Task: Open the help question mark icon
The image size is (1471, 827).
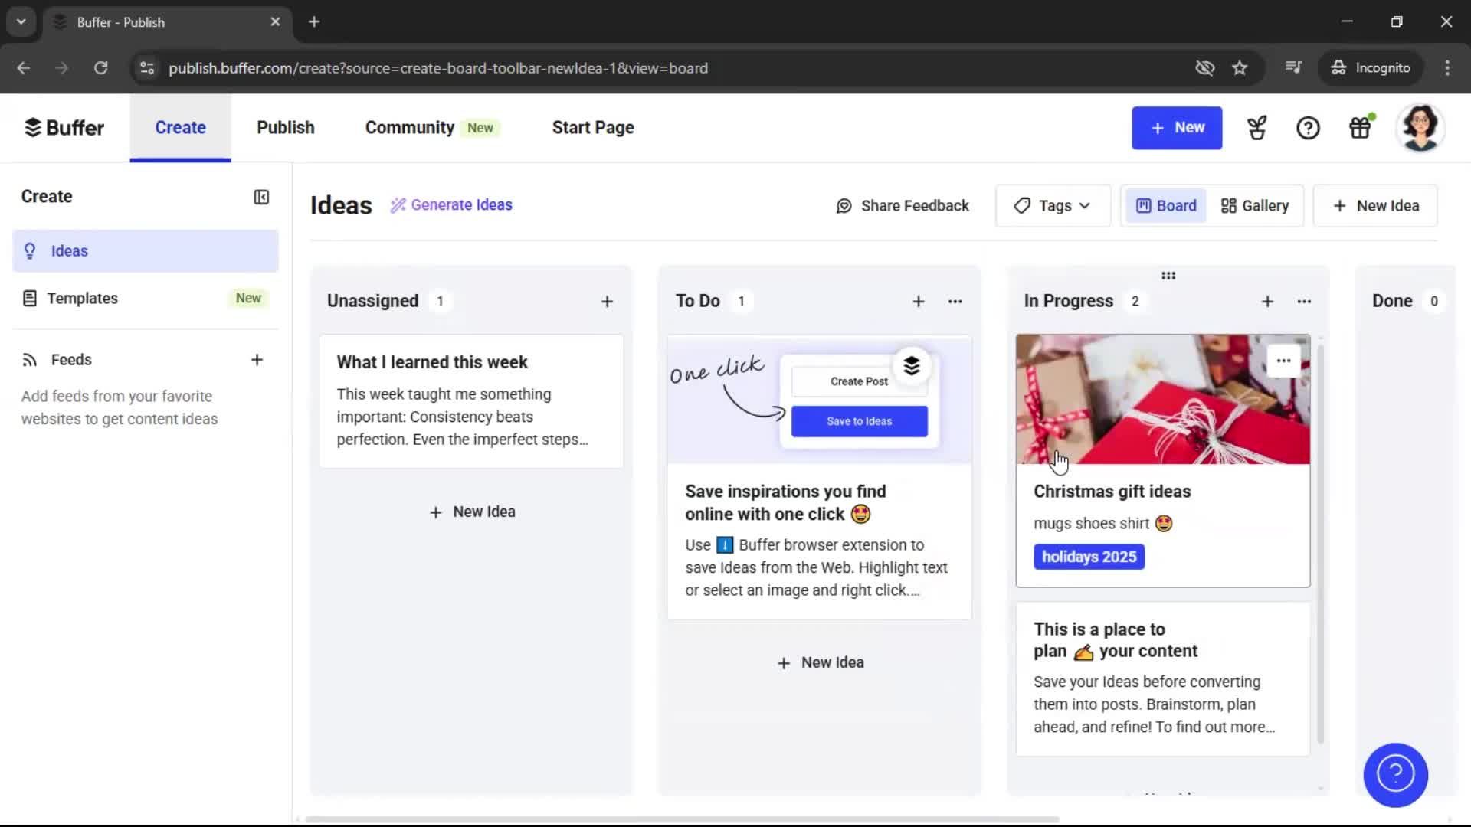Action: pos(1308,128)
